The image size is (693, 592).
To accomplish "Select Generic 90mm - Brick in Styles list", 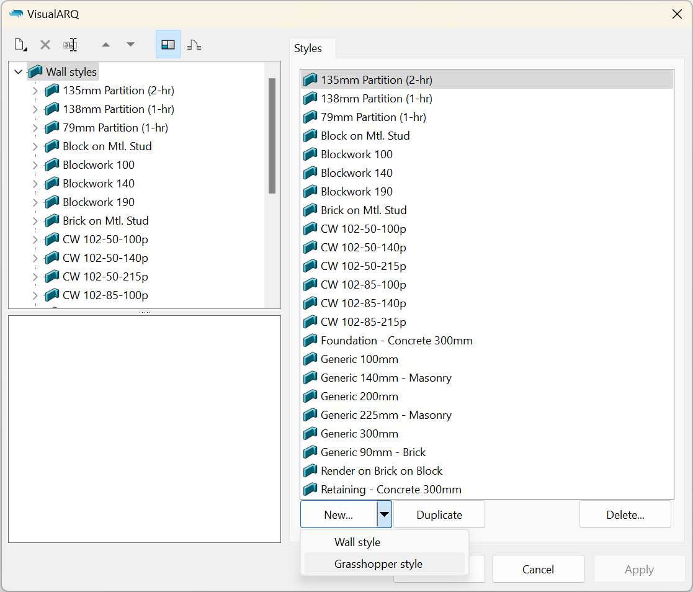I will 487,452.
